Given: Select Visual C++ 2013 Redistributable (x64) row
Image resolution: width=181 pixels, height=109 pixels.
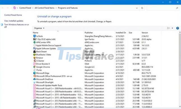Looking at the screenshot, I should pos(97,107).
